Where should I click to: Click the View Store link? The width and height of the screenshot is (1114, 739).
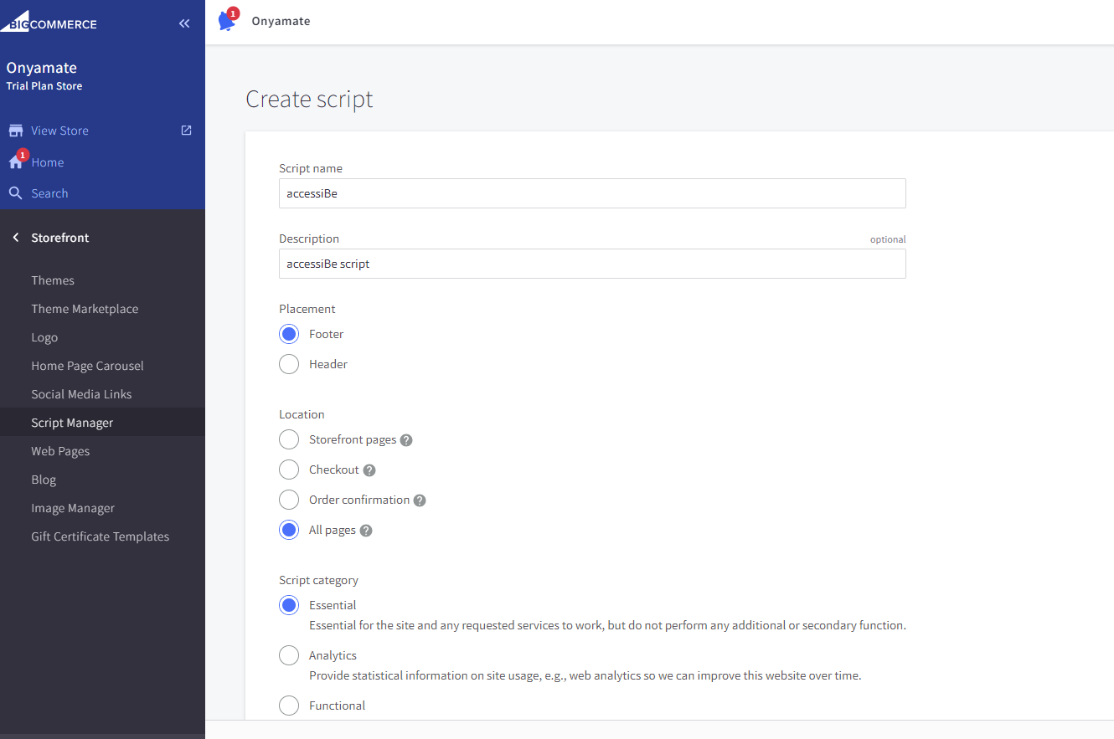click(x=59, y=130)
